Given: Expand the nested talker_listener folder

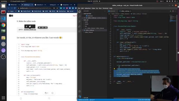Looking at the screenshot, I should [95, 32].
